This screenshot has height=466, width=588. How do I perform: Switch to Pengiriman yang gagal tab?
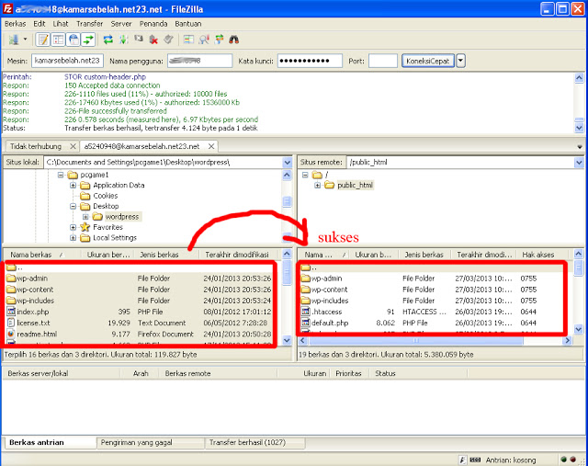(x=151, y=443)
